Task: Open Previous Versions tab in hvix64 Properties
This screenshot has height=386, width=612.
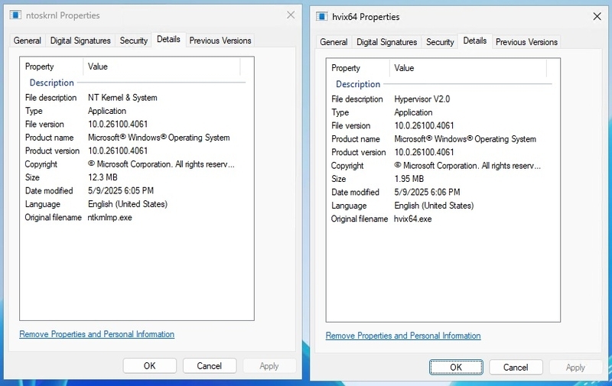Action: (x=526, y=42)
